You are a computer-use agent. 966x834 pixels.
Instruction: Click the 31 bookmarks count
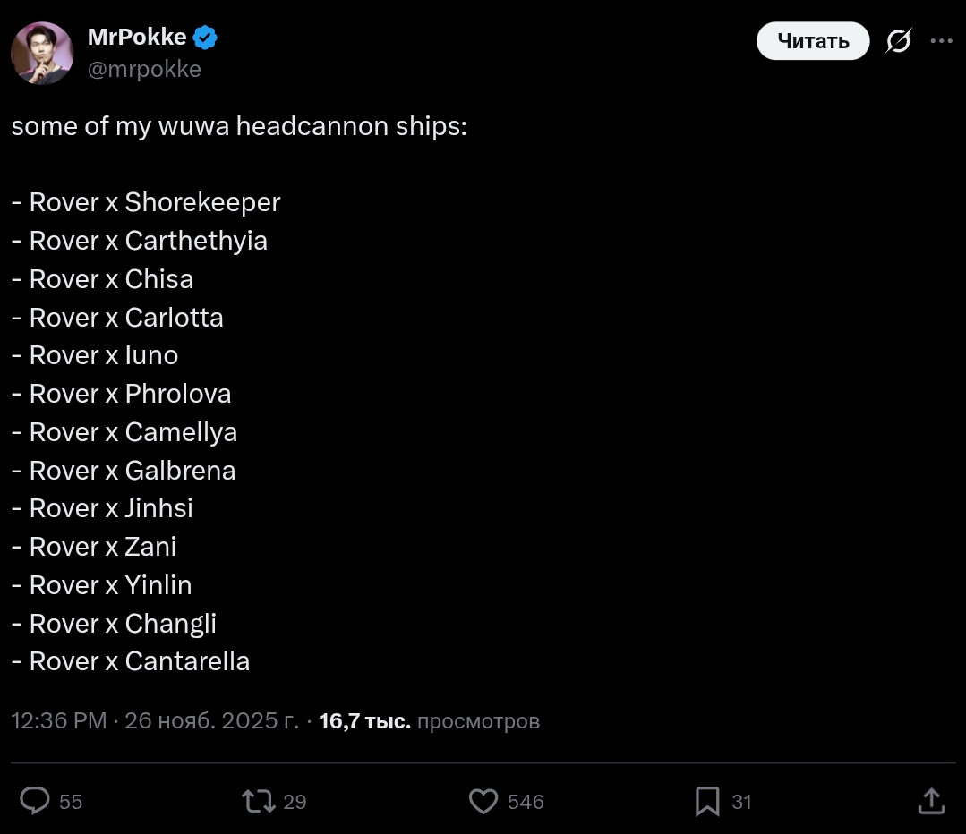[x=741, y=802]
